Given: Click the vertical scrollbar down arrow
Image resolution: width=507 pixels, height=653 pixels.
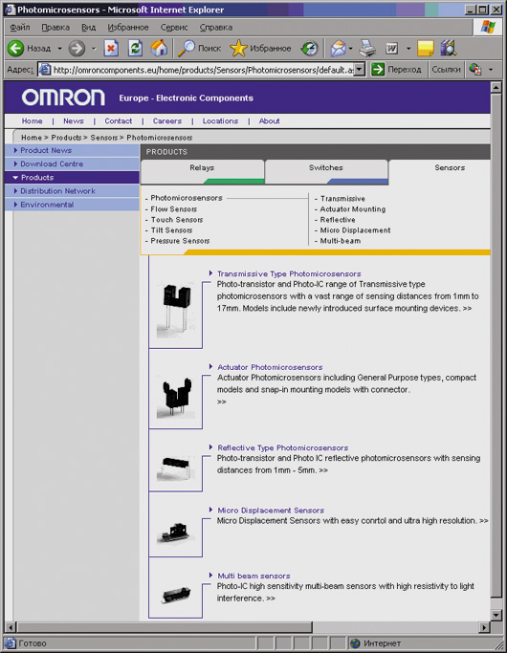Looking at the screenshot, I should pos(496,615).
